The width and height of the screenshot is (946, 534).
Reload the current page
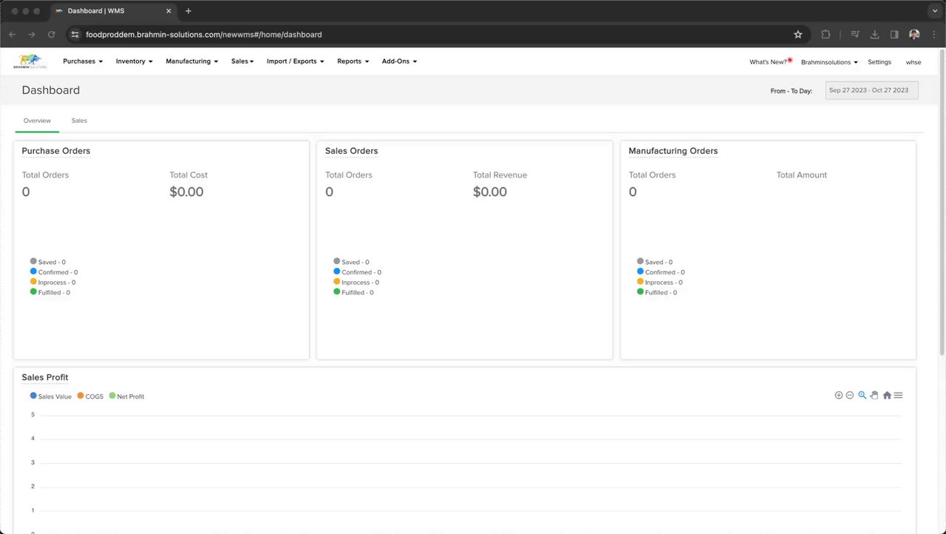52,34
